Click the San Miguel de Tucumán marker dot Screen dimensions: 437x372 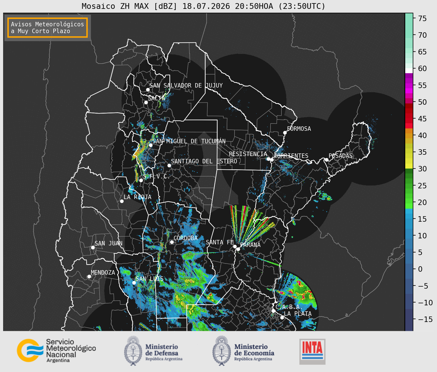tap(150, 145)
